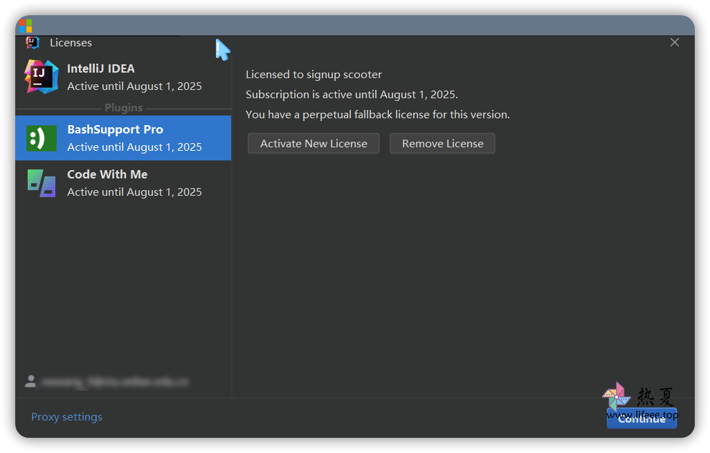Select the Code With Me license entry
The height and width of the screenshot is (453, 710).
point(134,183)
